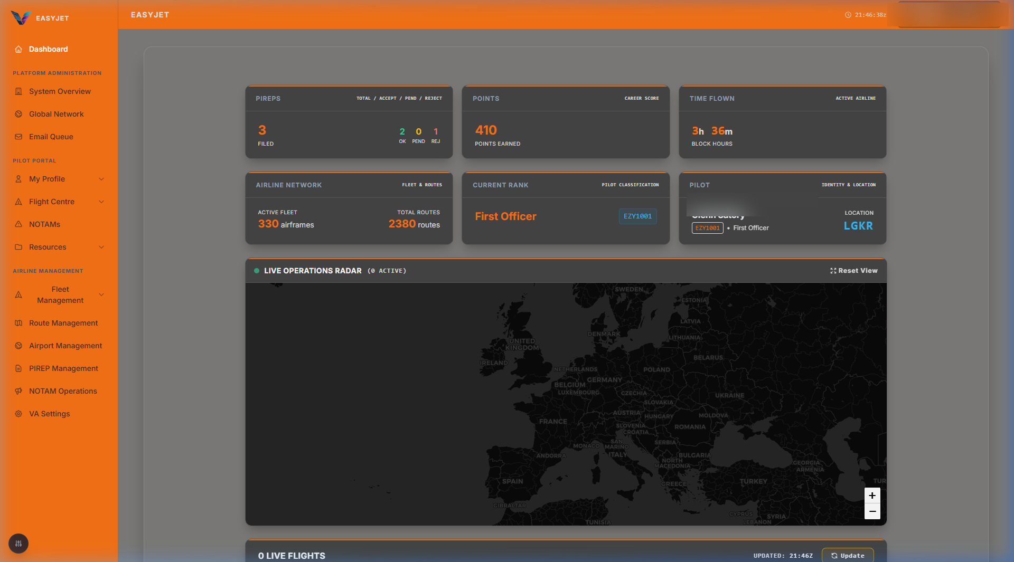Screen dimensions: 1014x562
Task: Click the System Overview building icon
Action: pos(18,91)
